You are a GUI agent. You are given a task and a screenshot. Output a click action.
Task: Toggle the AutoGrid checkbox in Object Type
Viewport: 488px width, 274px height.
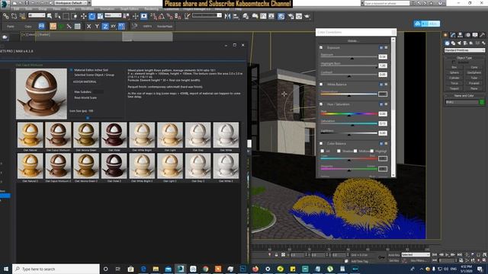[454, 62]
